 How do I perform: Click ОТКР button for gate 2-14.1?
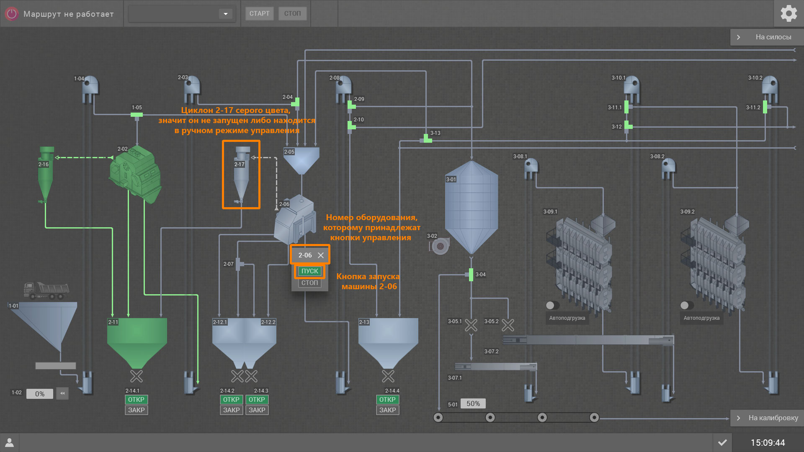pyautogui.click(x=136, y=400)
